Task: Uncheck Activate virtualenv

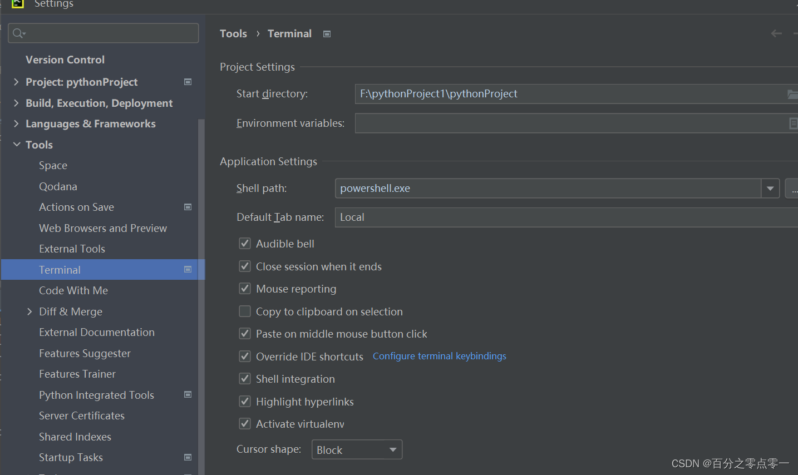Action: [x=245, y=423]
